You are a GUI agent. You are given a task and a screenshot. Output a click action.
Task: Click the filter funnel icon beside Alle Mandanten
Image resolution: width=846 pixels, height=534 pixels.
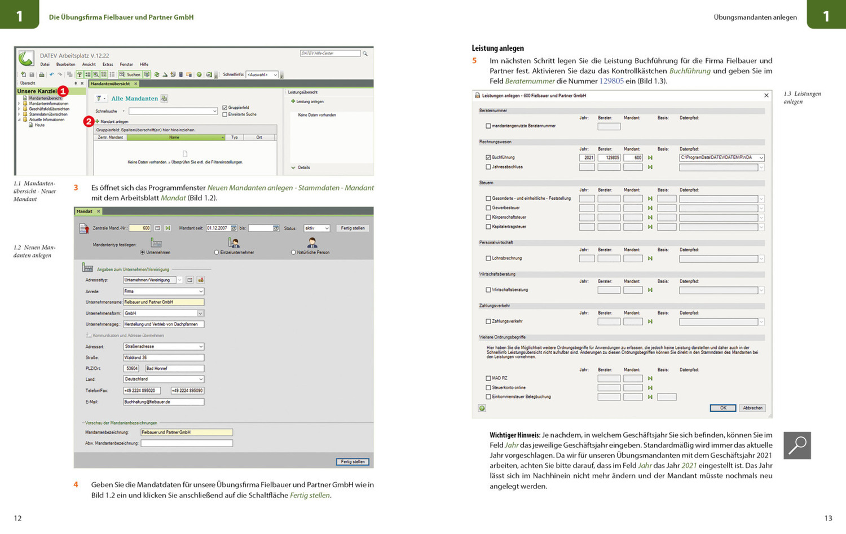tap(99, 98)
